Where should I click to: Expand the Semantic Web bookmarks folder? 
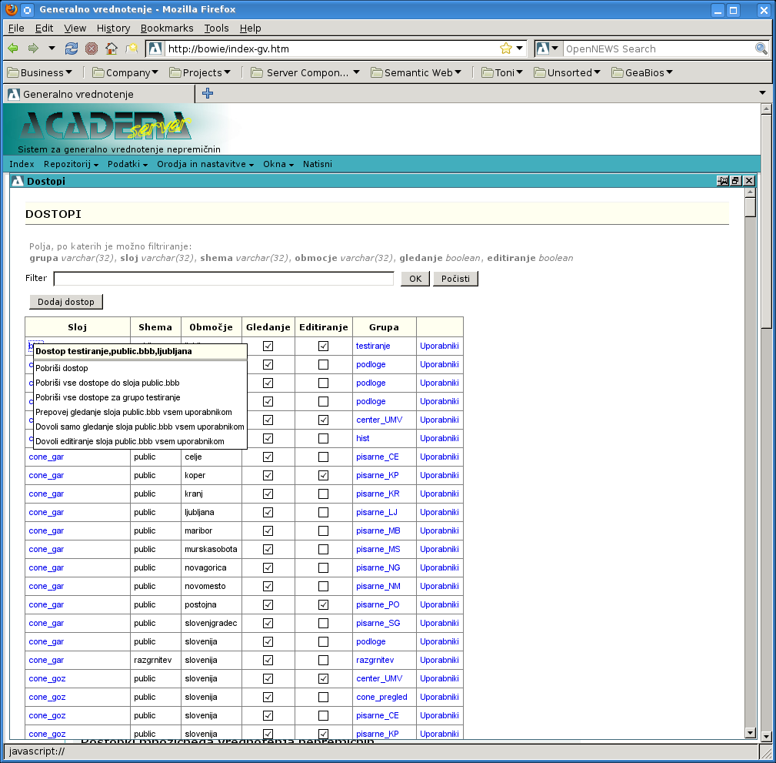[416, 72]
